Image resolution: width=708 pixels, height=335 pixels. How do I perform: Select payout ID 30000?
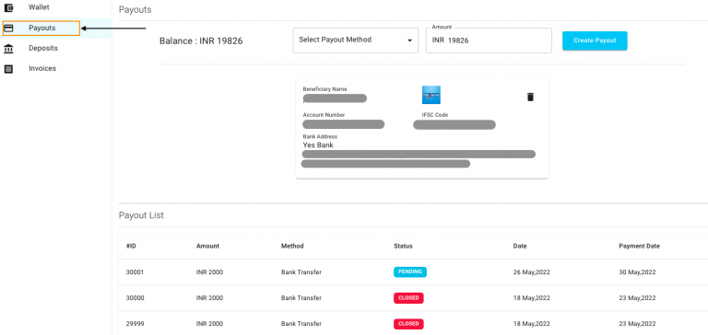point(135,298)
